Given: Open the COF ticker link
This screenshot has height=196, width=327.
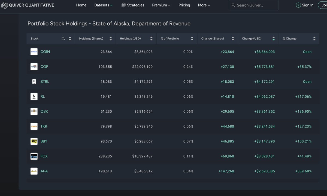Looking at the screenshot, I should tap(44, 67).
